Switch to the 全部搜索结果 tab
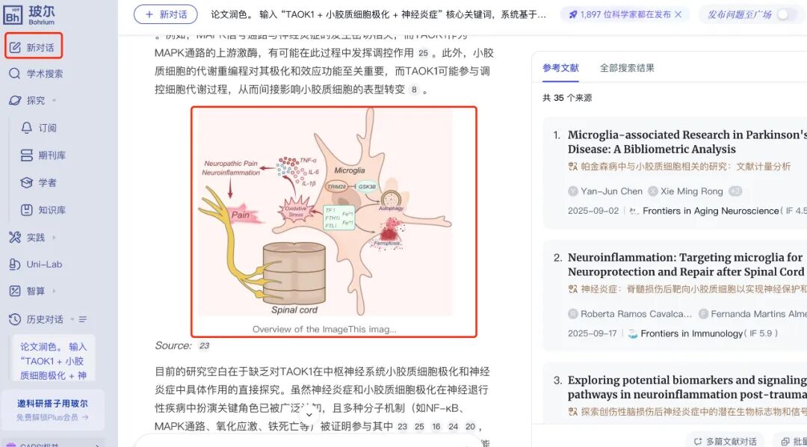807x447 pixels. pos(627,67)
